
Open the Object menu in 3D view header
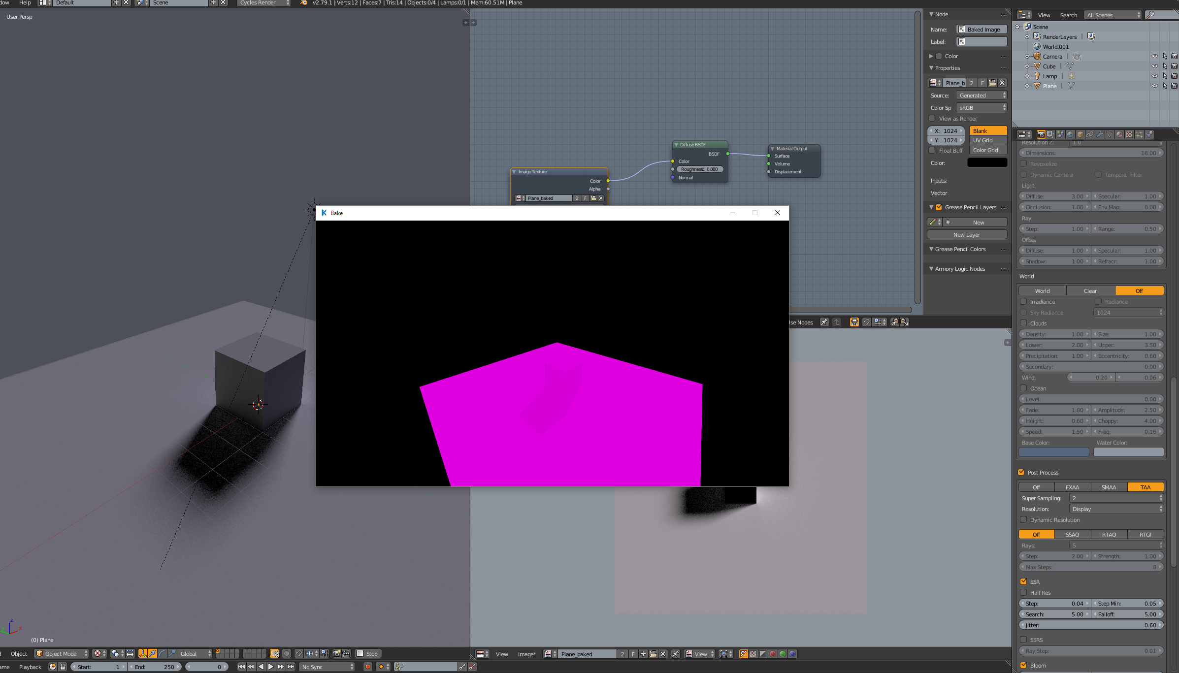(18, 653)
